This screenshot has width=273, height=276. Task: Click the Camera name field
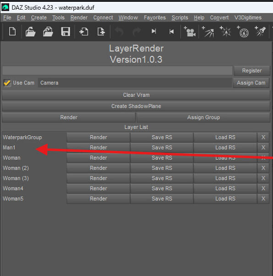(135, 83)
